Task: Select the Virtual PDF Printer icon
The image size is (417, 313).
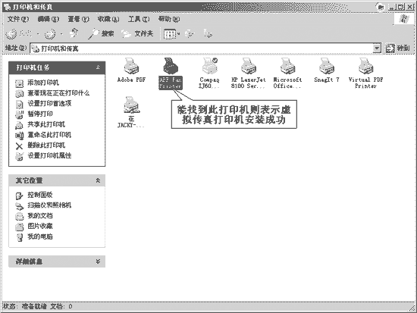Action: 365,66
